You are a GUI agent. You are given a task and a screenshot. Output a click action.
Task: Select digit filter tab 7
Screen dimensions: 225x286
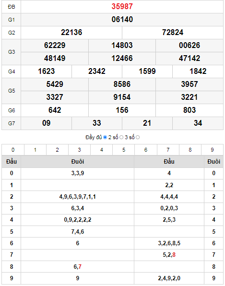[168, 150]
